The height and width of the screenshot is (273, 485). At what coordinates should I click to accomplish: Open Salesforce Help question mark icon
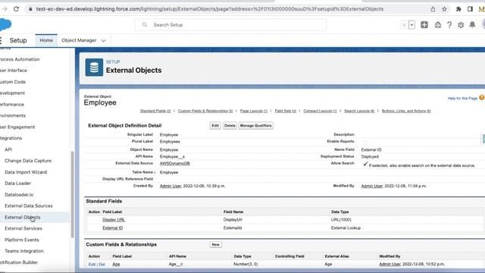[449, 25]
